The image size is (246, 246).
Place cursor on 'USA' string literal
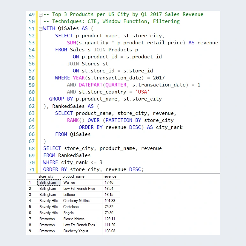pyautogui.click(x=142, y=92)
